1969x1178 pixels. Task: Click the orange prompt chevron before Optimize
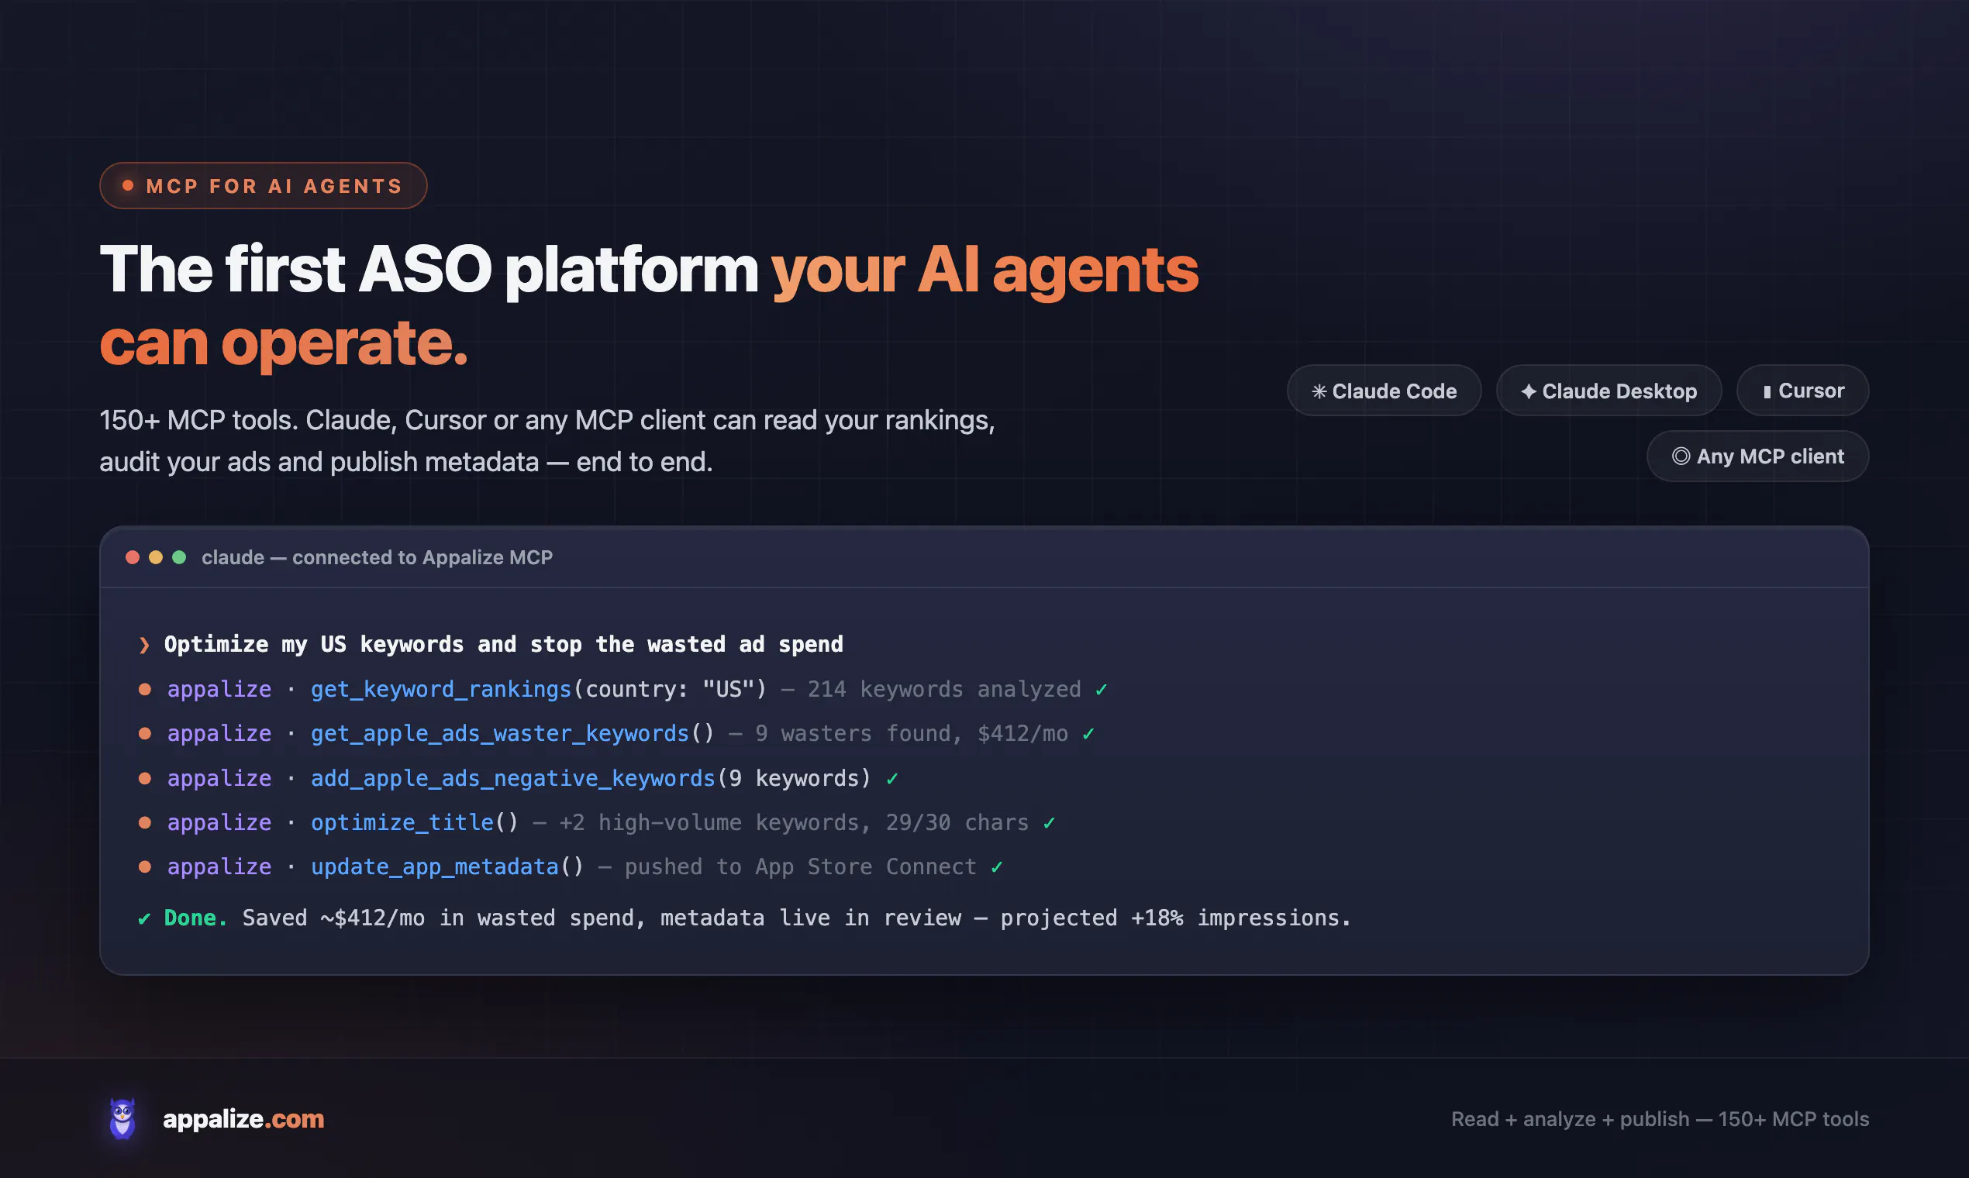tap(143, 645)
